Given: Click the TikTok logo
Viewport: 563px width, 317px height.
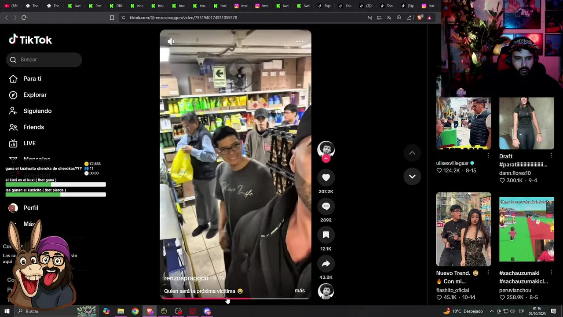Looking at the screenshot, I should (x=30, y=40).
